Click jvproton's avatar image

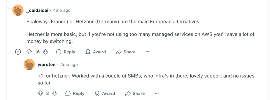(x=29, y=65)
